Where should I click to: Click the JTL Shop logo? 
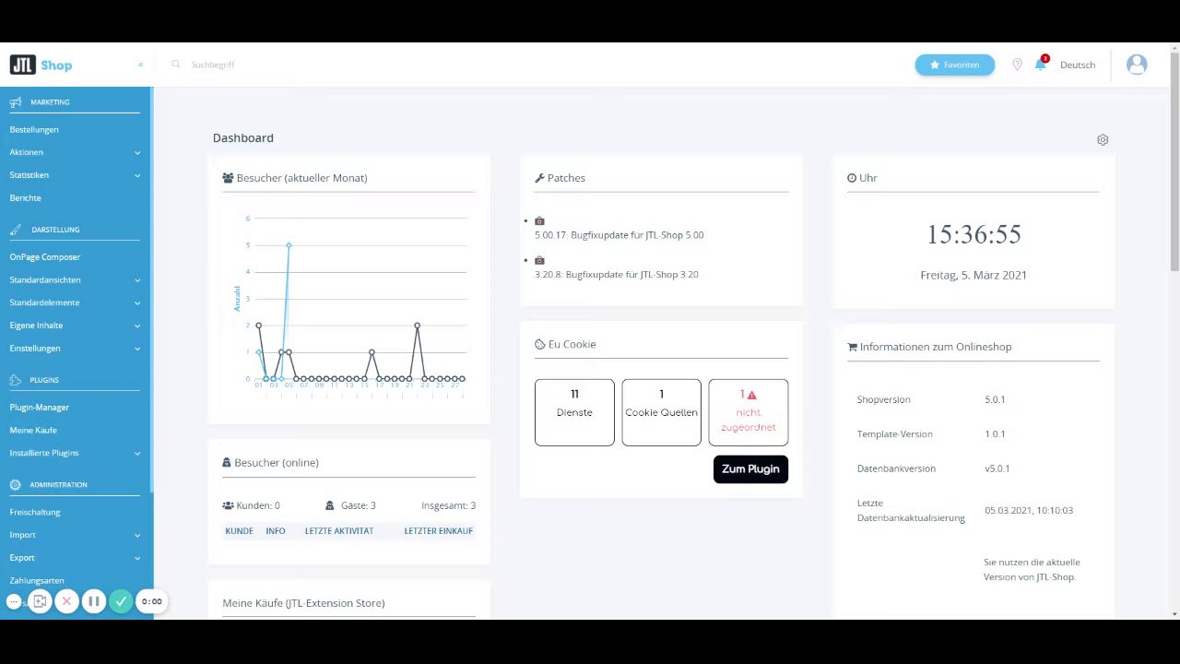pos(41,65)
